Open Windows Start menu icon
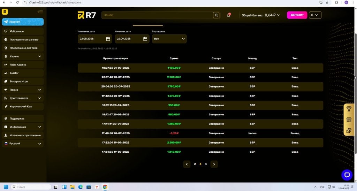The image size is (357, 191). (6, 187)
